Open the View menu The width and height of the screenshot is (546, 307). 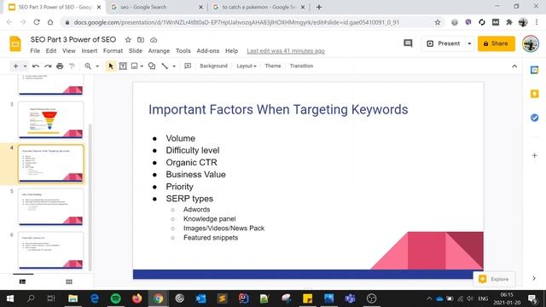pos(68,51)
